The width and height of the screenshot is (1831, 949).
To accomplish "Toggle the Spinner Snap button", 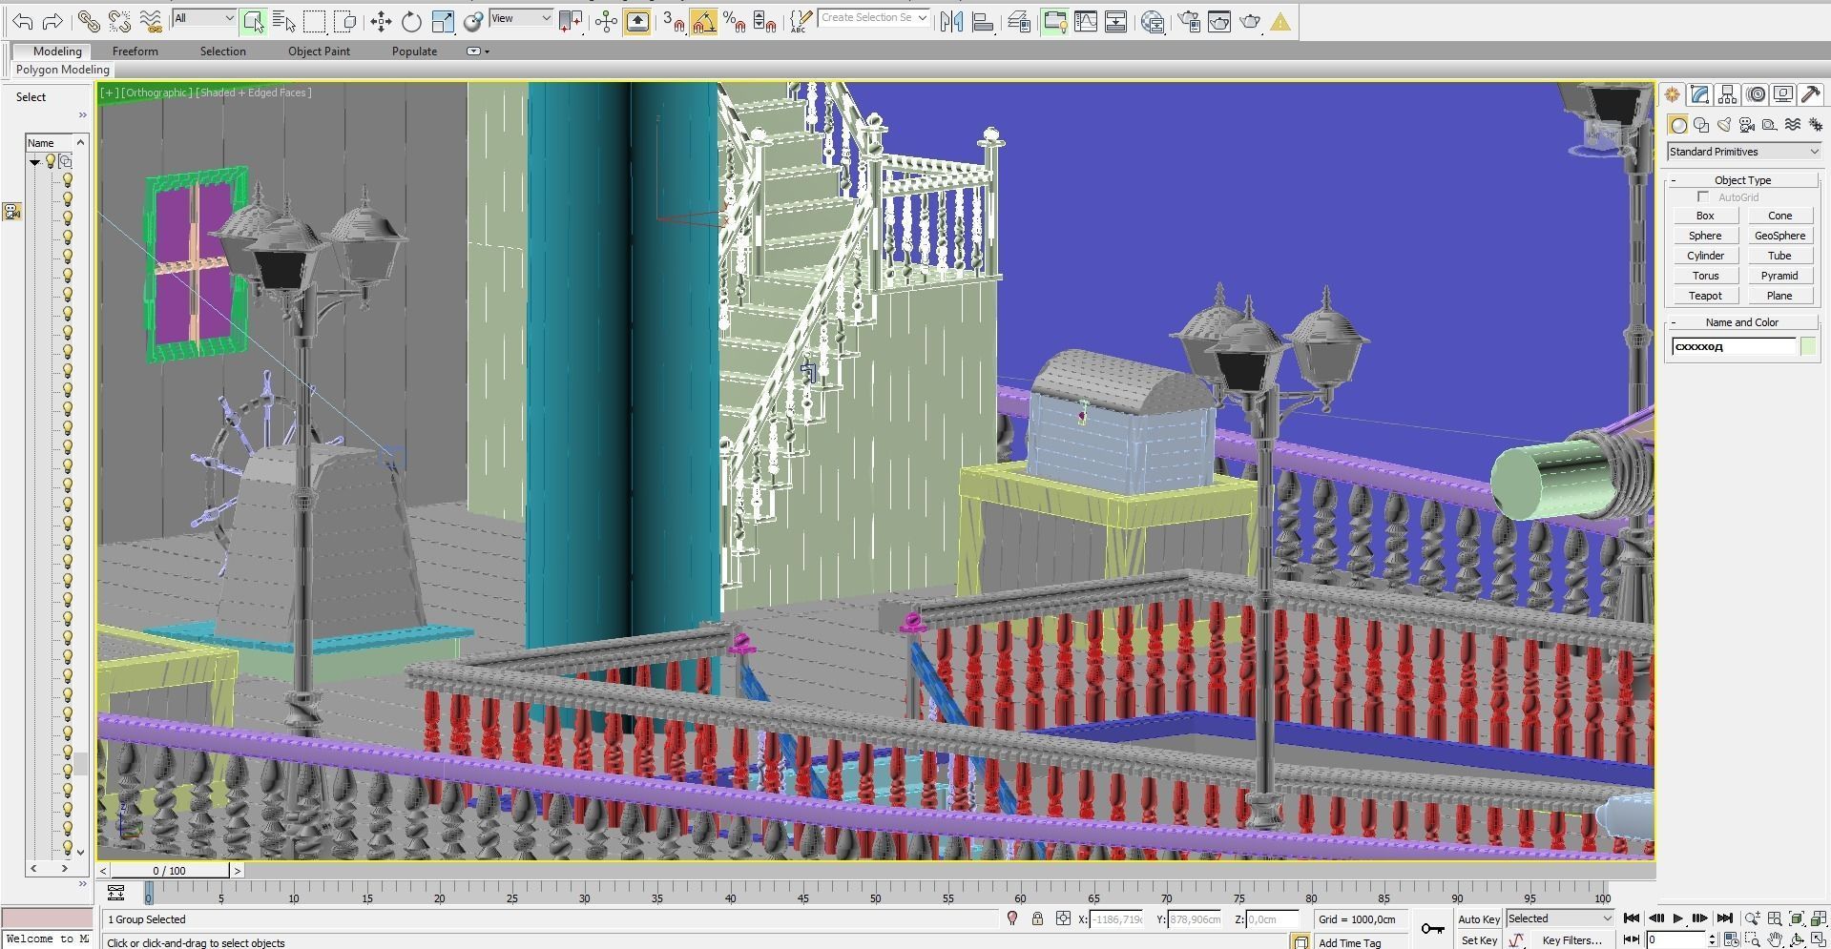I will tap(765, 21).
